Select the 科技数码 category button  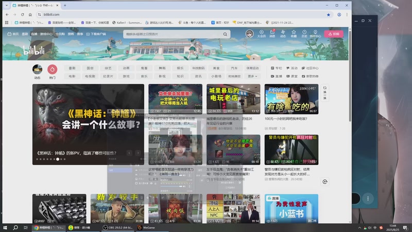198,68
